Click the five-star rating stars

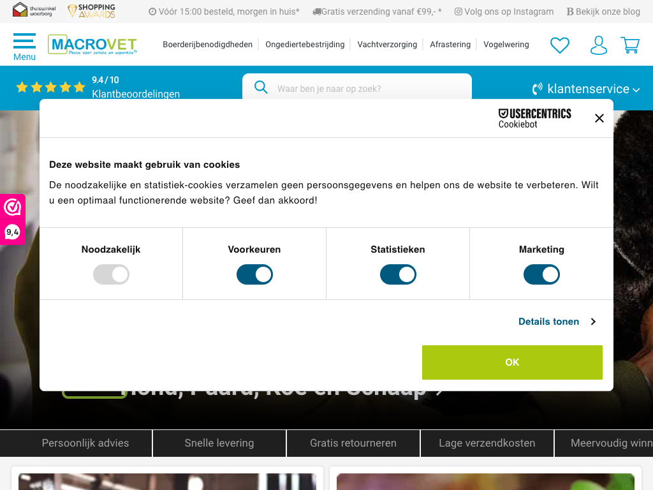50,87
